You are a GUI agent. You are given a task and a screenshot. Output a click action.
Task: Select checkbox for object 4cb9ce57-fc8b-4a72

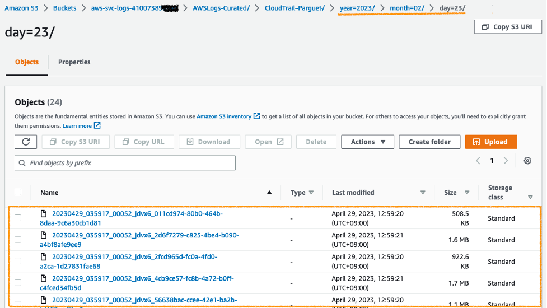coord(18,283)
